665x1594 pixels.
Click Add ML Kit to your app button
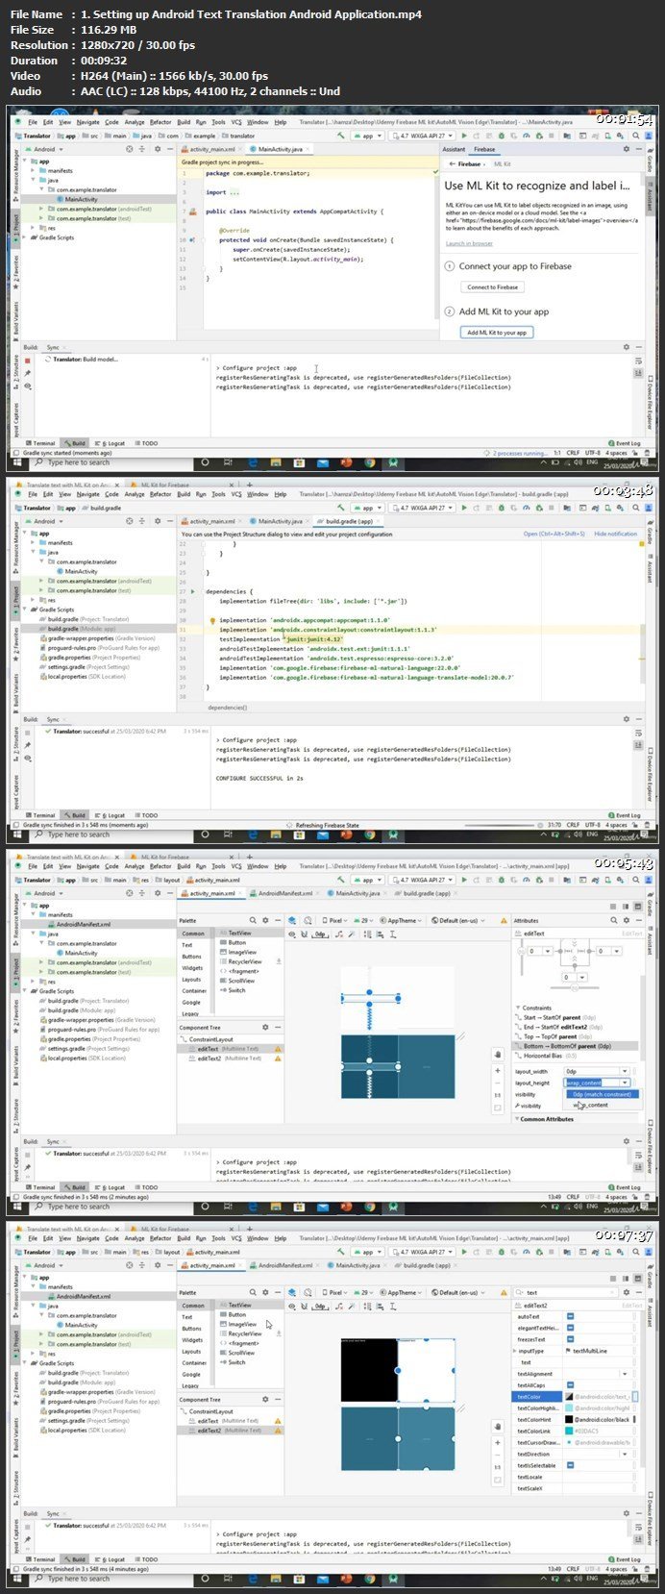pyautogui.click(x=497, y=332)
